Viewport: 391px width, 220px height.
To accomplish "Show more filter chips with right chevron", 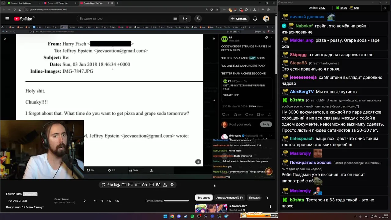I will [267, 198].
